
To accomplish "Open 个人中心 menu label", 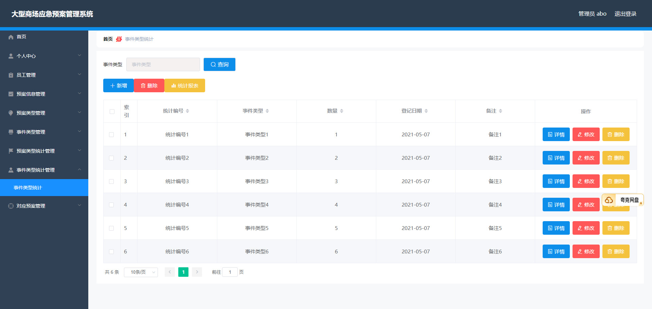I will point(26,56).
